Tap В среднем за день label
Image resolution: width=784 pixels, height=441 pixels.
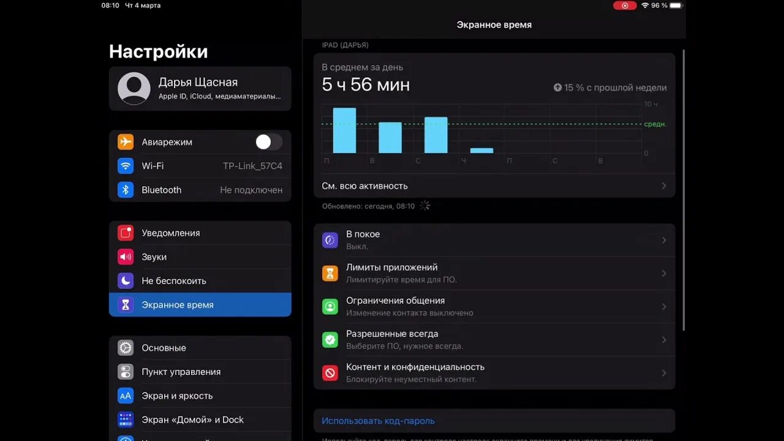(362, 67)
